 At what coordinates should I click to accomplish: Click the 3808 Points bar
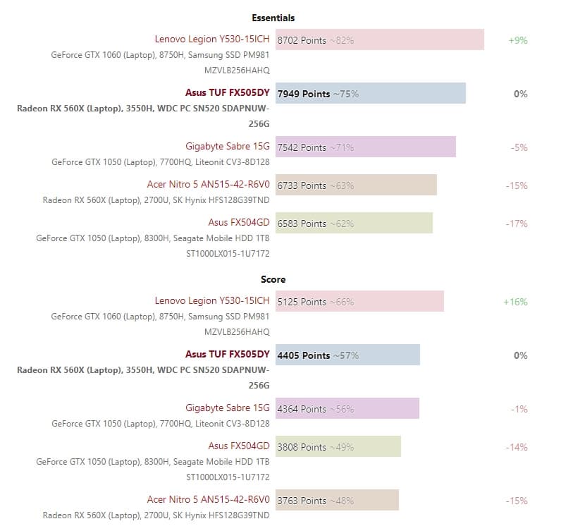coord(338,447)
